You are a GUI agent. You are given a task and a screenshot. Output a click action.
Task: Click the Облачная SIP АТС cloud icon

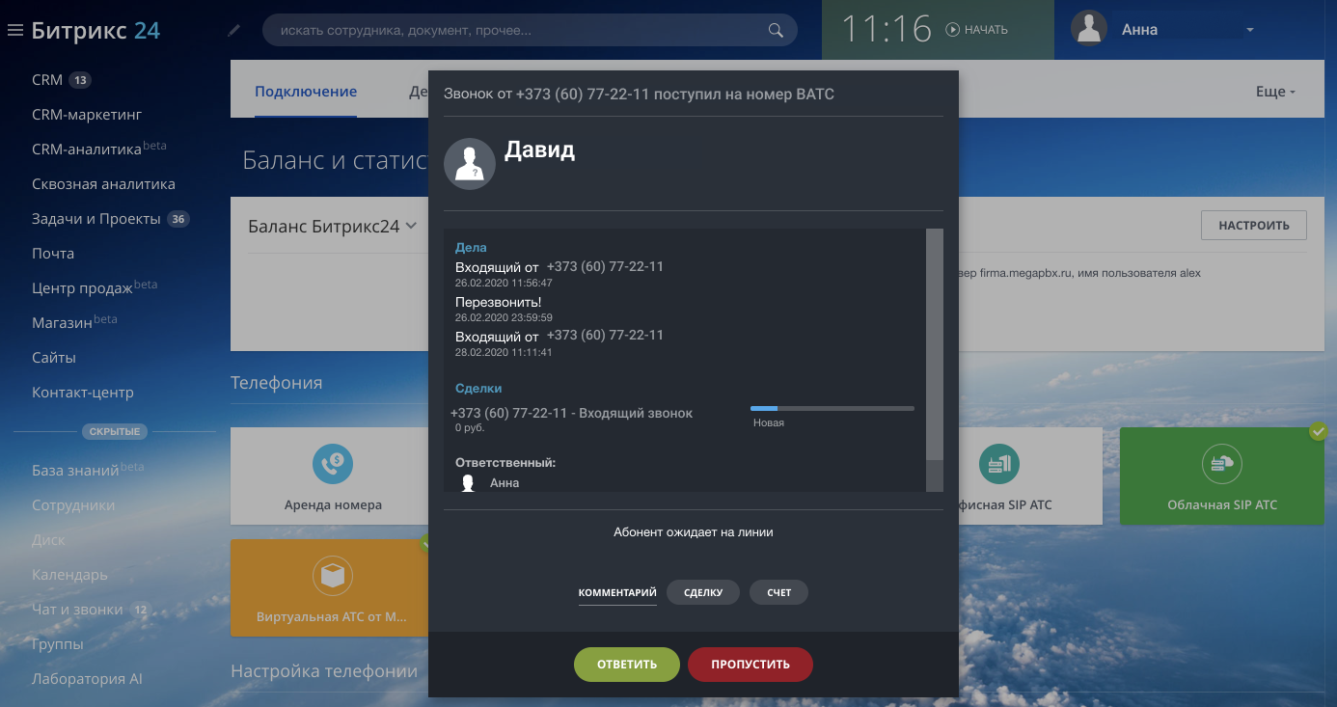[1221, 464]
